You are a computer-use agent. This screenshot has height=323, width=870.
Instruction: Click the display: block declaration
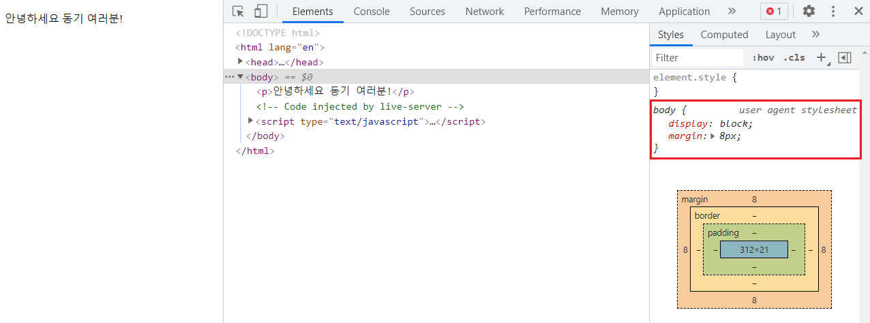(x=710, y=123)
